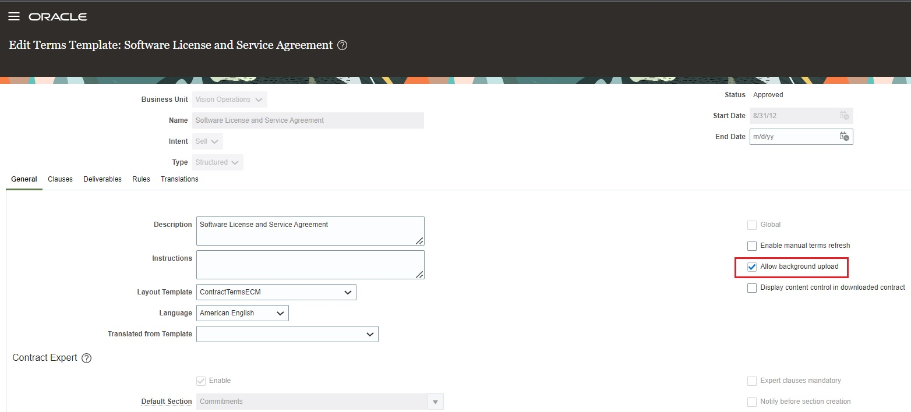
Task: Click the Start Date calendar icon
Action: (844, 116)
